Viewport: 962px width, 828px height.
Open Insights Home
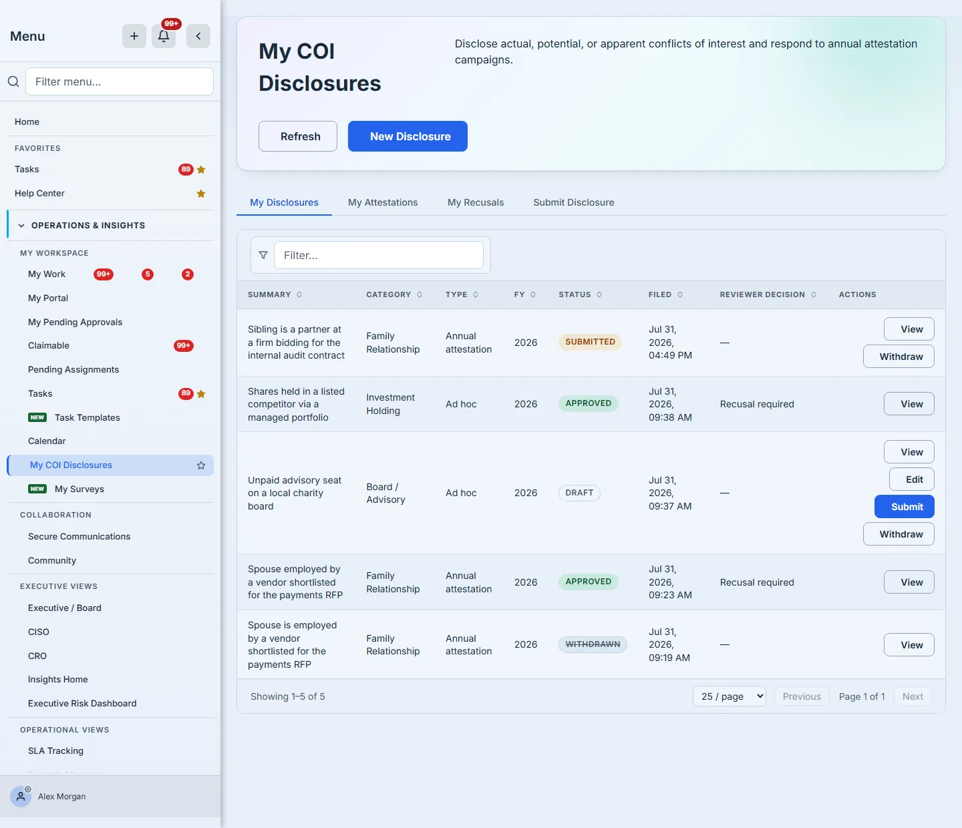pos(110,679)
